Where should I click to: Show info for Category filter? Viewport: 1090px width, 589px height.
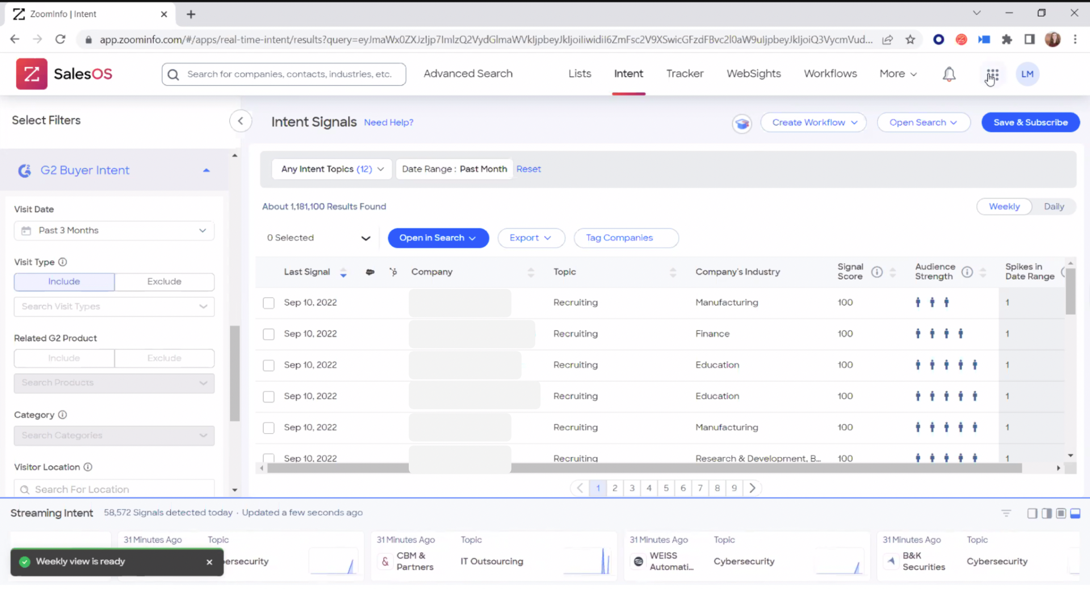click(x=62, y=415)
